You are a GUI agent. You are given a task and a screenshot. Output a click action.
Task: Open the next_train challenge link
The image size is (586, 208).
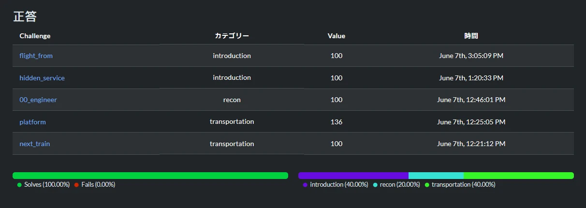tap(35, 144)
